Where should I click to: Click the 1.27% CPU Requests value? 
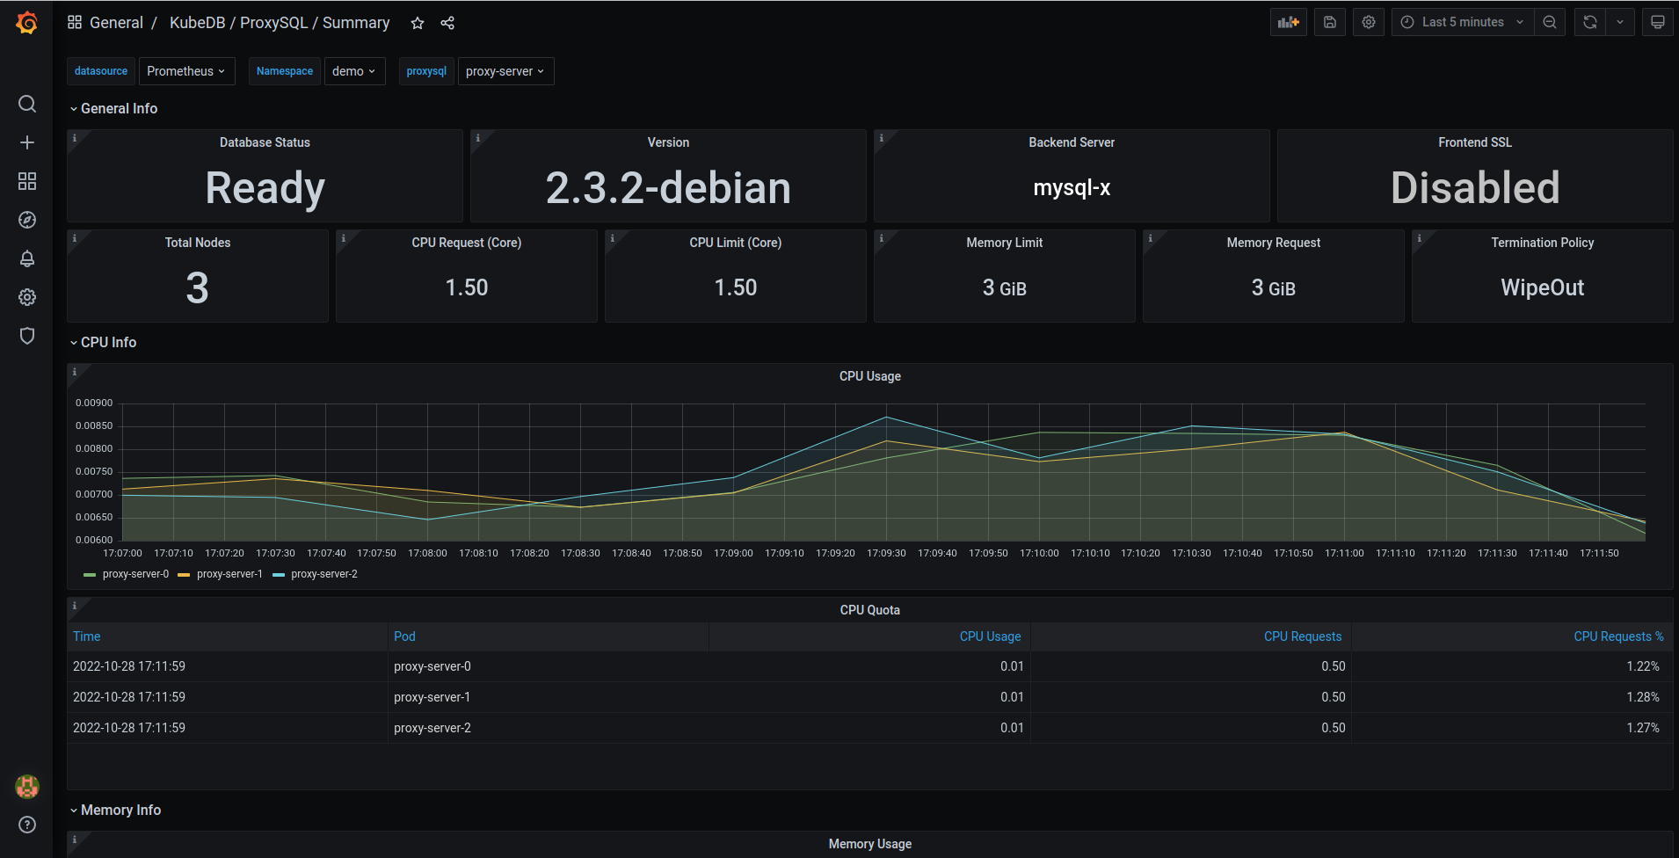[1643, 728]
